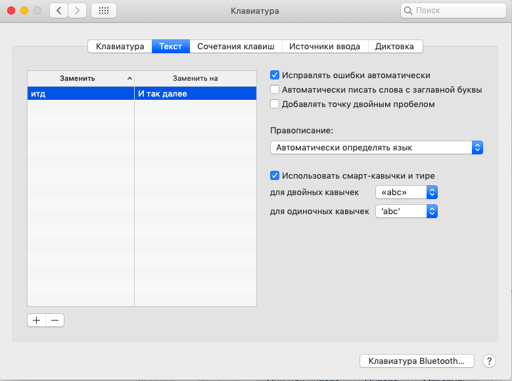Switch to the Сочетания клавиш tab
Image resolution: width=512 pixels, height=381 pixels.
236,47
